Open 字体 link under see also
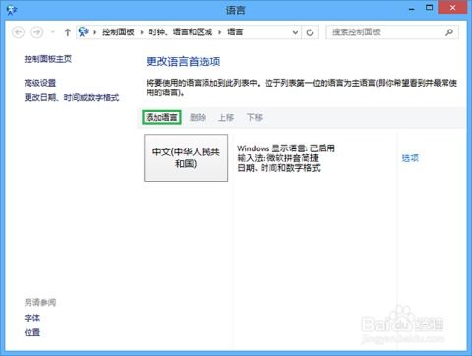This screenshot has width=472, height=356. (32, 318)
